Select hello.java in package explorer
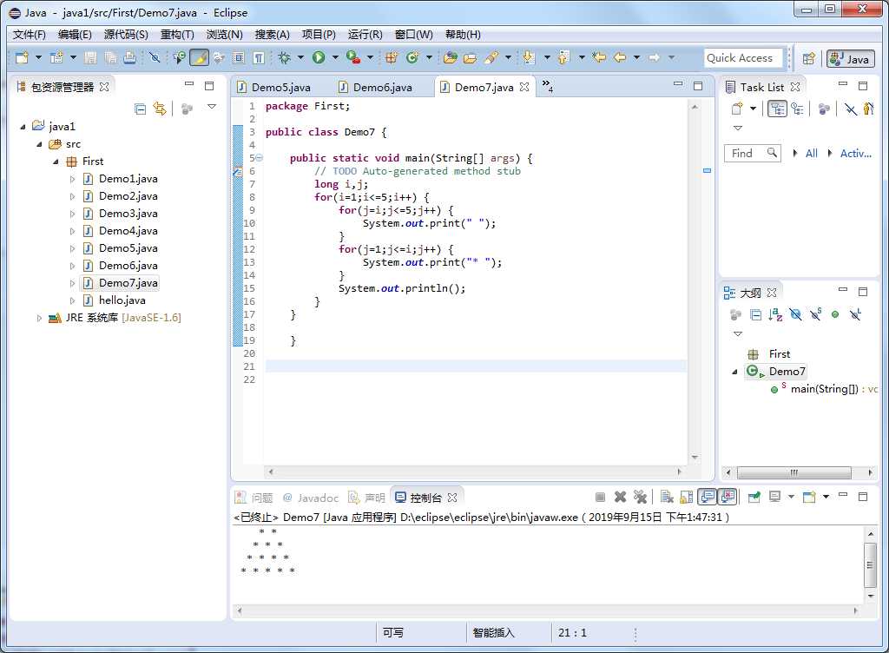 (x=122, y=300)
